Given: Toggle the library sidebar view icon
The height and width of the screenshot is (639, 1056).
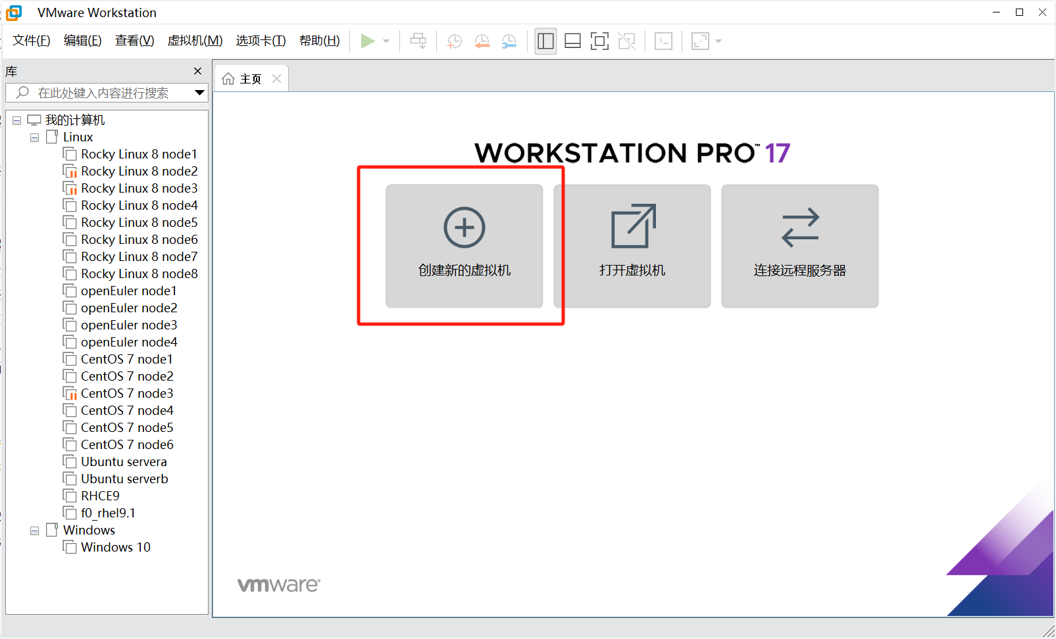Looking at the screenshot, I should coord(545,41).
